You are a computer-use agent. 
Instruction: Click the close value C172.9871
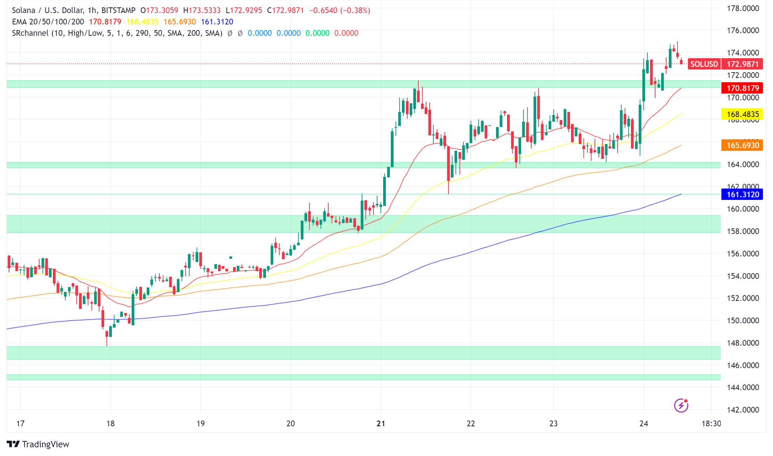pos(285,10)
